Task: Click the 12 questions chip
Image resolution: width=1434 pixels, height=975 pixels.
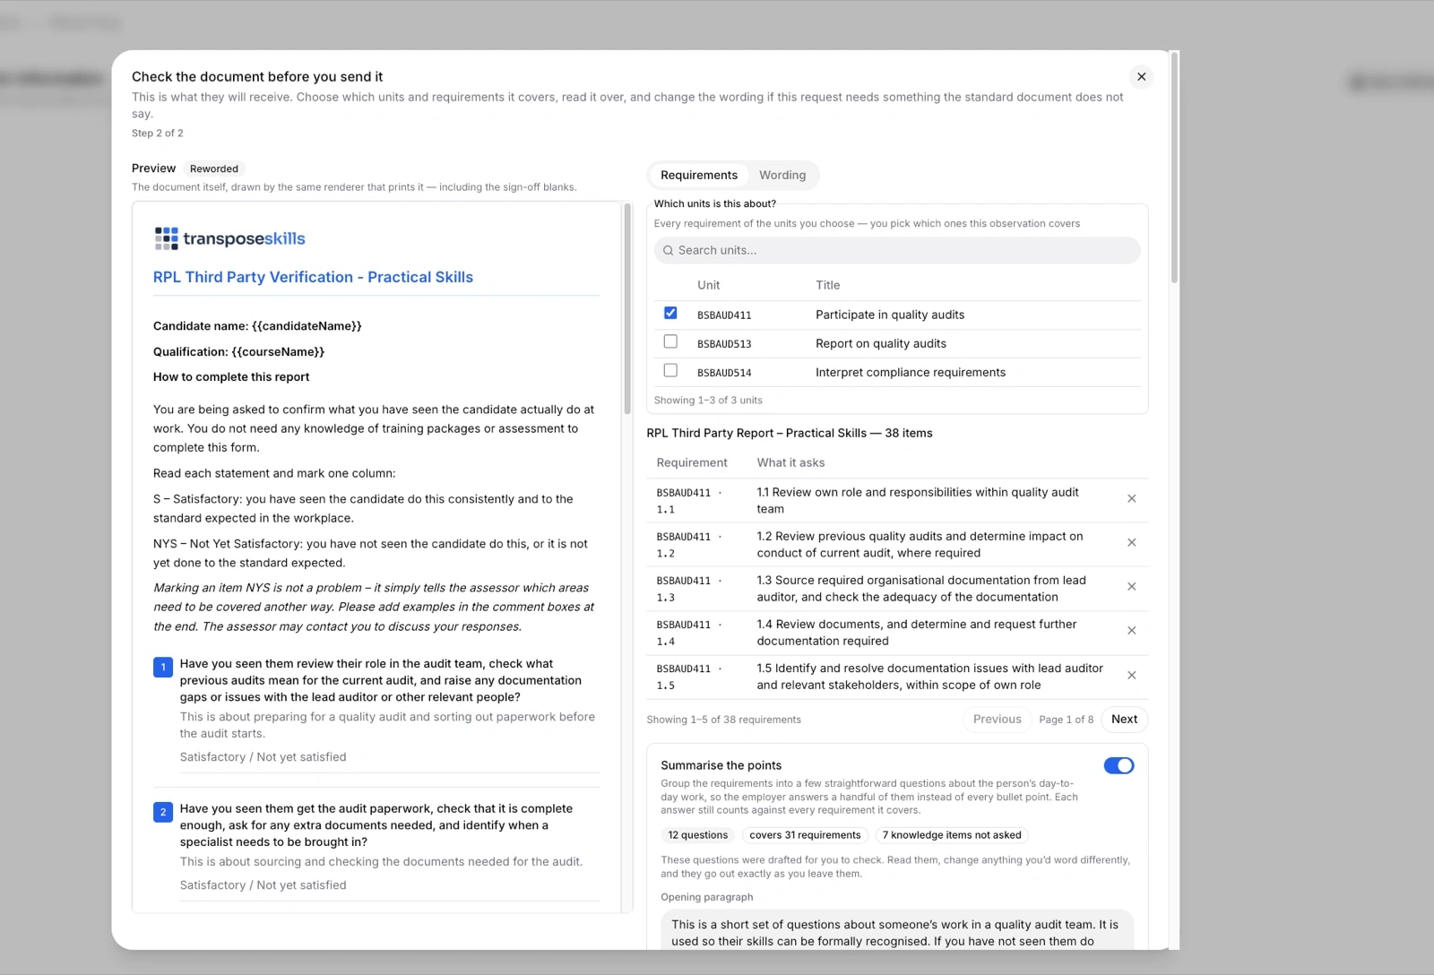Action: pos(697,835)
